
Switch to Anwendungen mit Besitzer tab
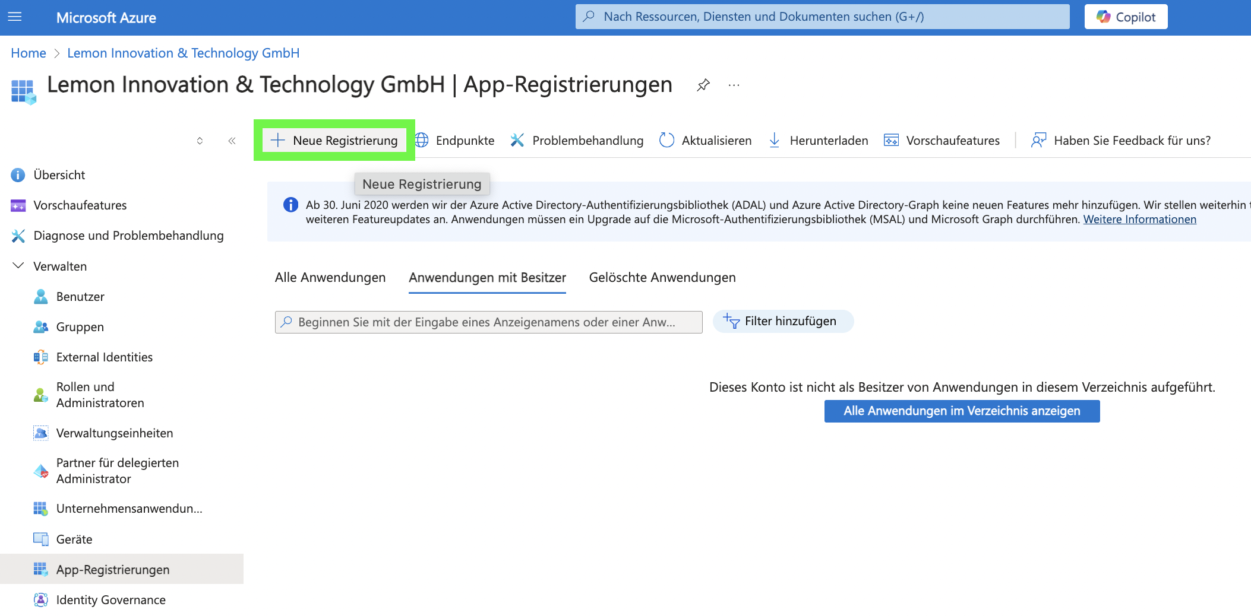coord(487,278)
